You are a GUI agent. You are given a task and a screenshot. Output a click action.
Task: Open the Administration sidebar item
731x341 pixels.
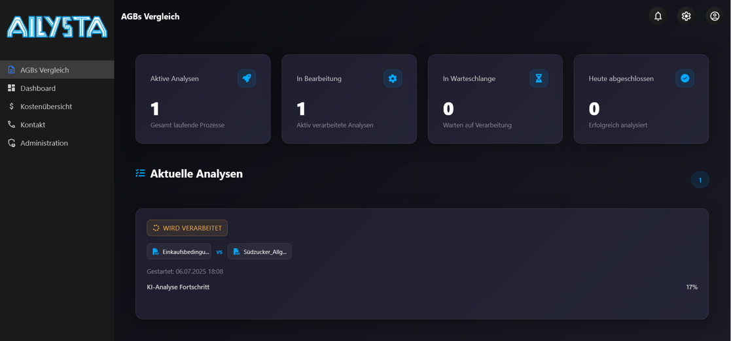[x=44, y=143]
